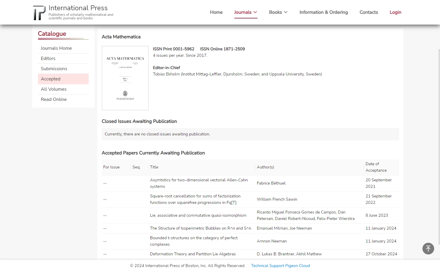Click the Editor-in-Chief label
The image size is (440, 272).
[x=166, y=68]
